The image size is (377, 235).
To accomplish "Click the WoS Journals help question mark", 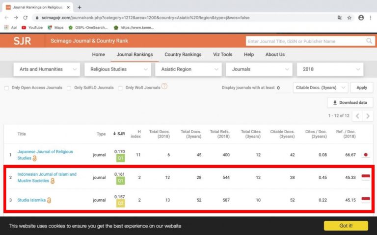I will [x=164, y=86].
